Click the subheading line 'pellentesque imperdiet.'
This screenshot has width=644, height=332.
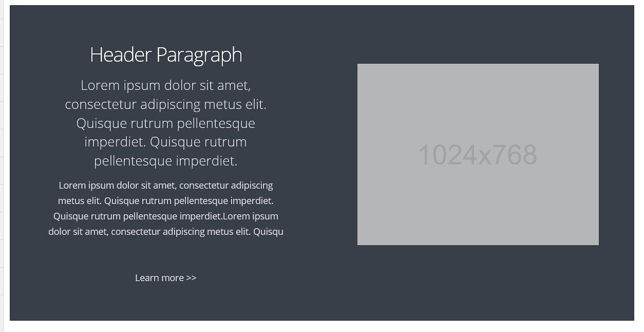tap(166, 161)
